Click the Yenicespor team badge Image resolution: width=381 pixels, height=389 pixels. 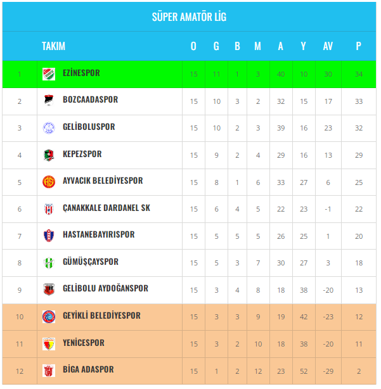click(x=49, y=343)
